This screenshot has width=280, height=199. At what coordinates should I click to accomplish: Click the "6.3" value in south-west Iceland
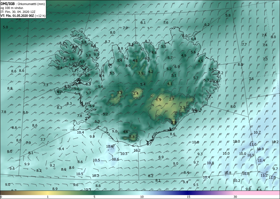[x=97, y=122]
